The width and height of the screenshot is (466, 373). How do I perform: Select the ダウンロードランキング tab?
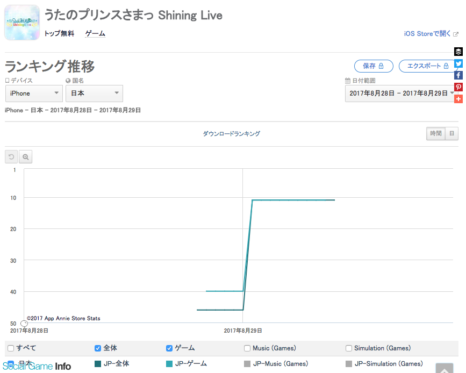[x=231, y=134]
